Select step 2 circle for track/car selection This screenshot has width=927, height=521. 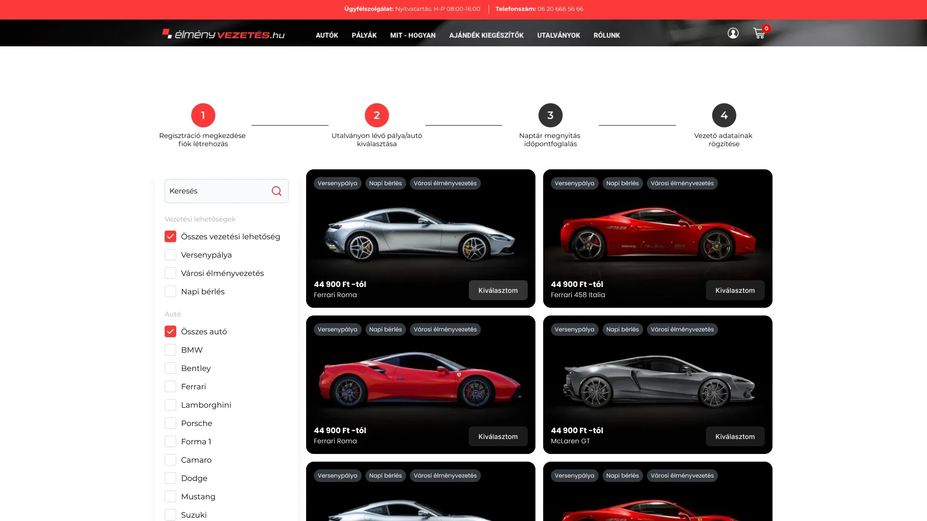pos(377,115)
